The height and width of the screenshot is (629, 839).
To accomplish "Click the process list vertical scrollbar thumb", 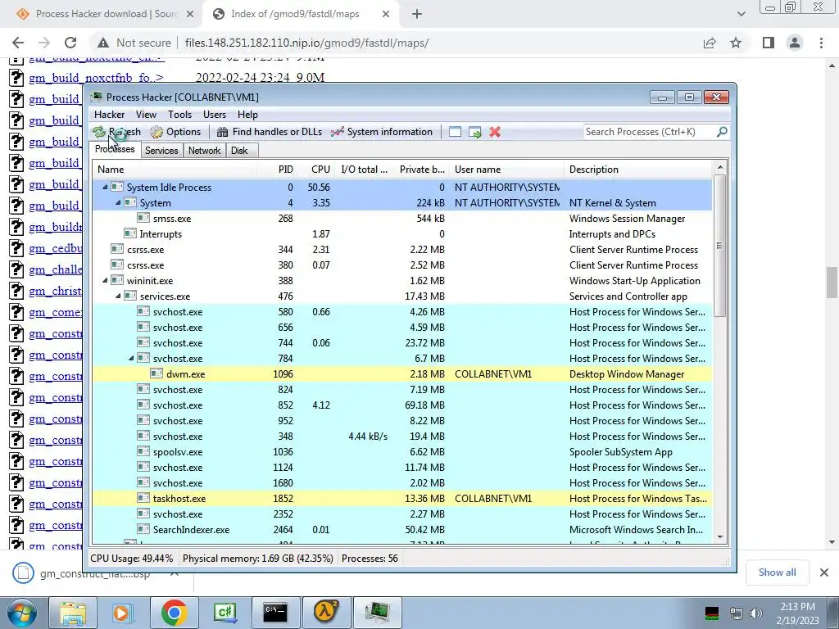I will pyautogui.click(x=719, y=246).
